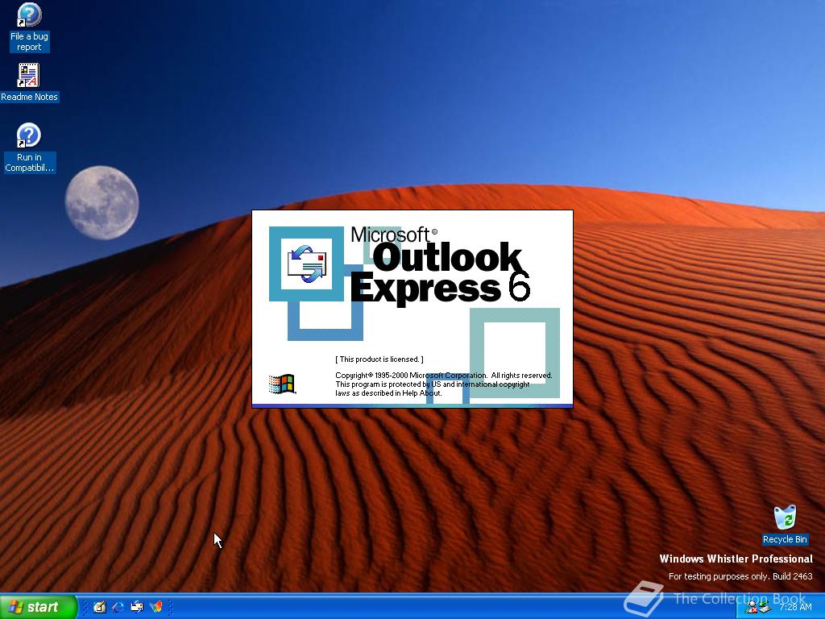This screenshot has width=825, height=619.
Task: Click the envelope icon on the splash screen
Action: (307, 264)
